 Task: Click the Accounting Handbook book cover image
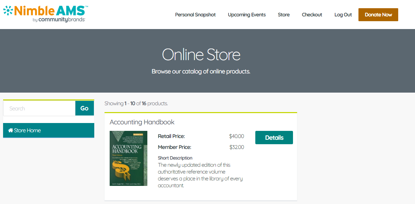pos(129,158)
